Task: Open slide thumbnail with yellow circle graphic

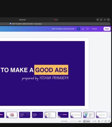Action: pyautogui.click(x=50, y=115)
